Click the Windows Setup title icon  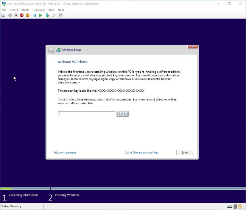(x=58, y=50)
